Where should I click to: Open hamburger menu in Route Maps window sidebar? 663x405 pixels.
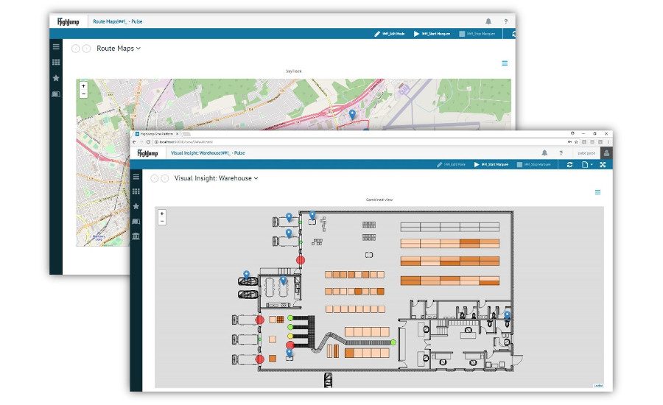56,46
